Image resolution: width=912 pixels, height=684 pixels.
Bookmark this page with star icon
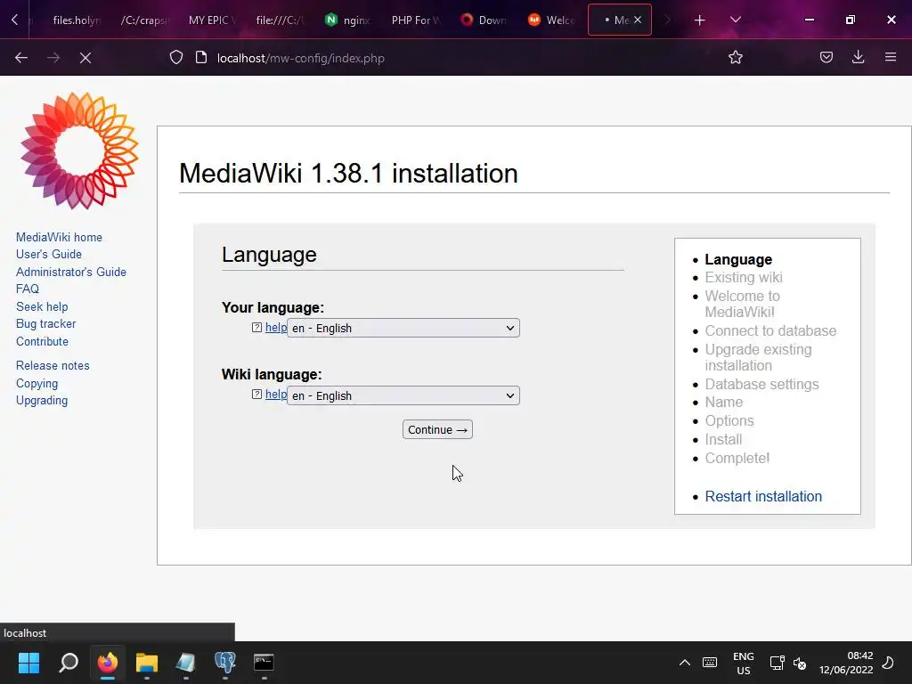coord(735,57)
